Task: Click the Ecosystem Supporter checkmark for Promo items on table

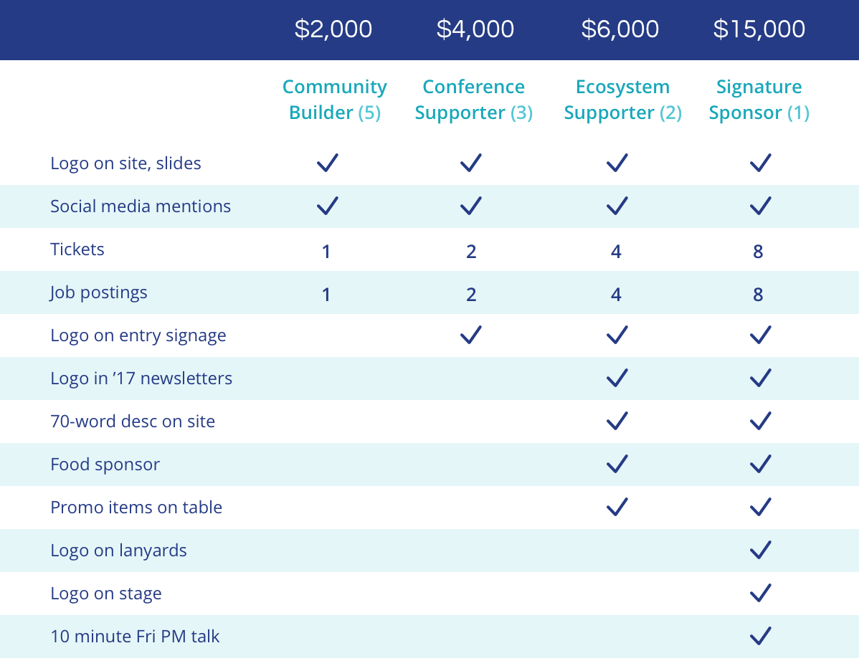Action: [617, 507]
